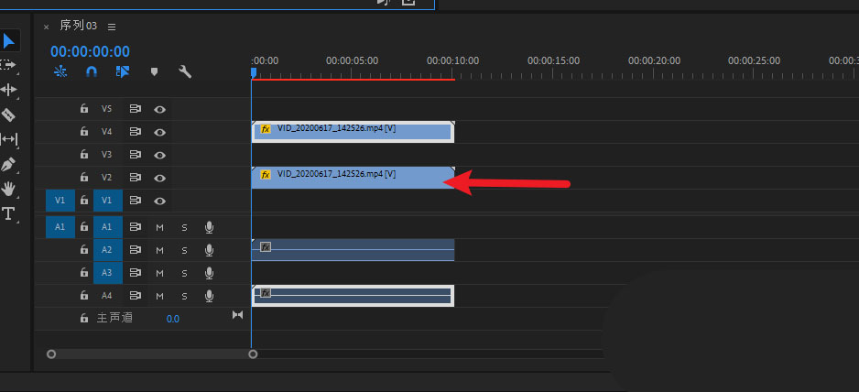This screenshot has width=859, height=392.
Task: Solo the A3 audio track
Action: click(x=185, y=274)
